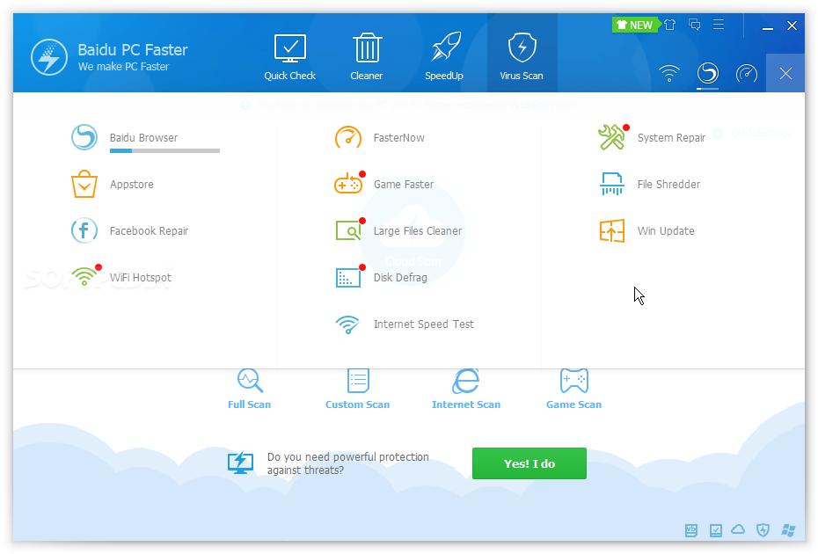
Task: Click the checkmark box icon at the bottom
Action: (x=715, y=530)
